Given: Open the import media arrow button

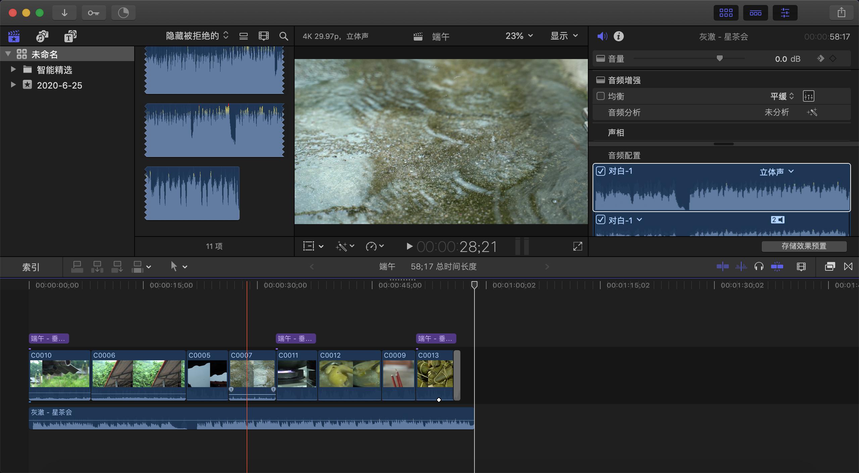Looking at the screenshot, I should click(x=64, y=13).
